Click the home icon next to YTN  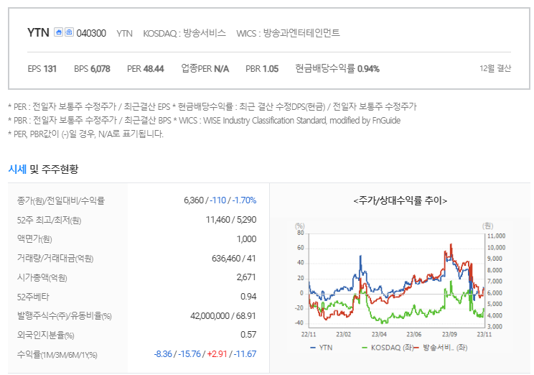click(58, 32)
